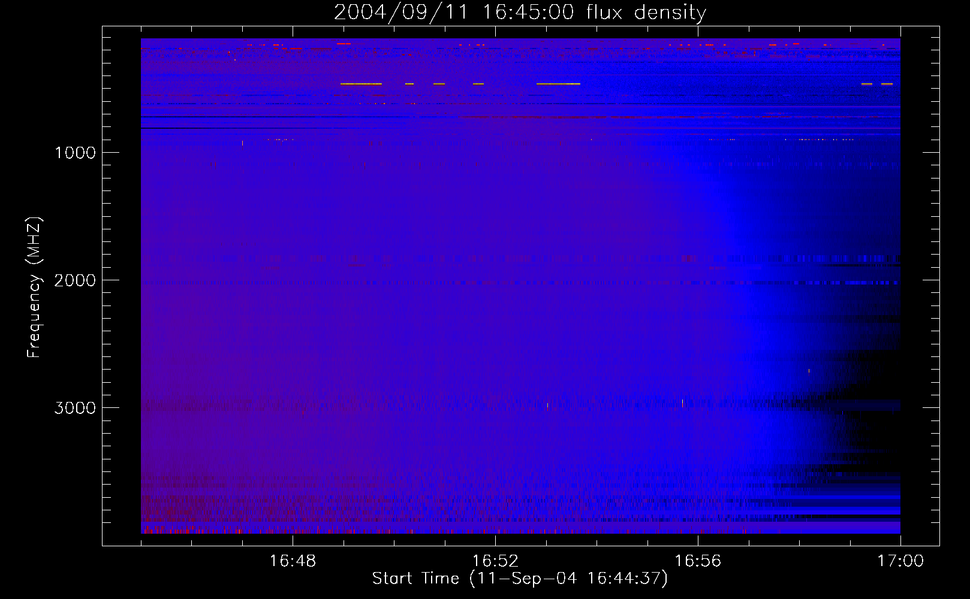Click the 16:52 time tick label

click(495, 561)
